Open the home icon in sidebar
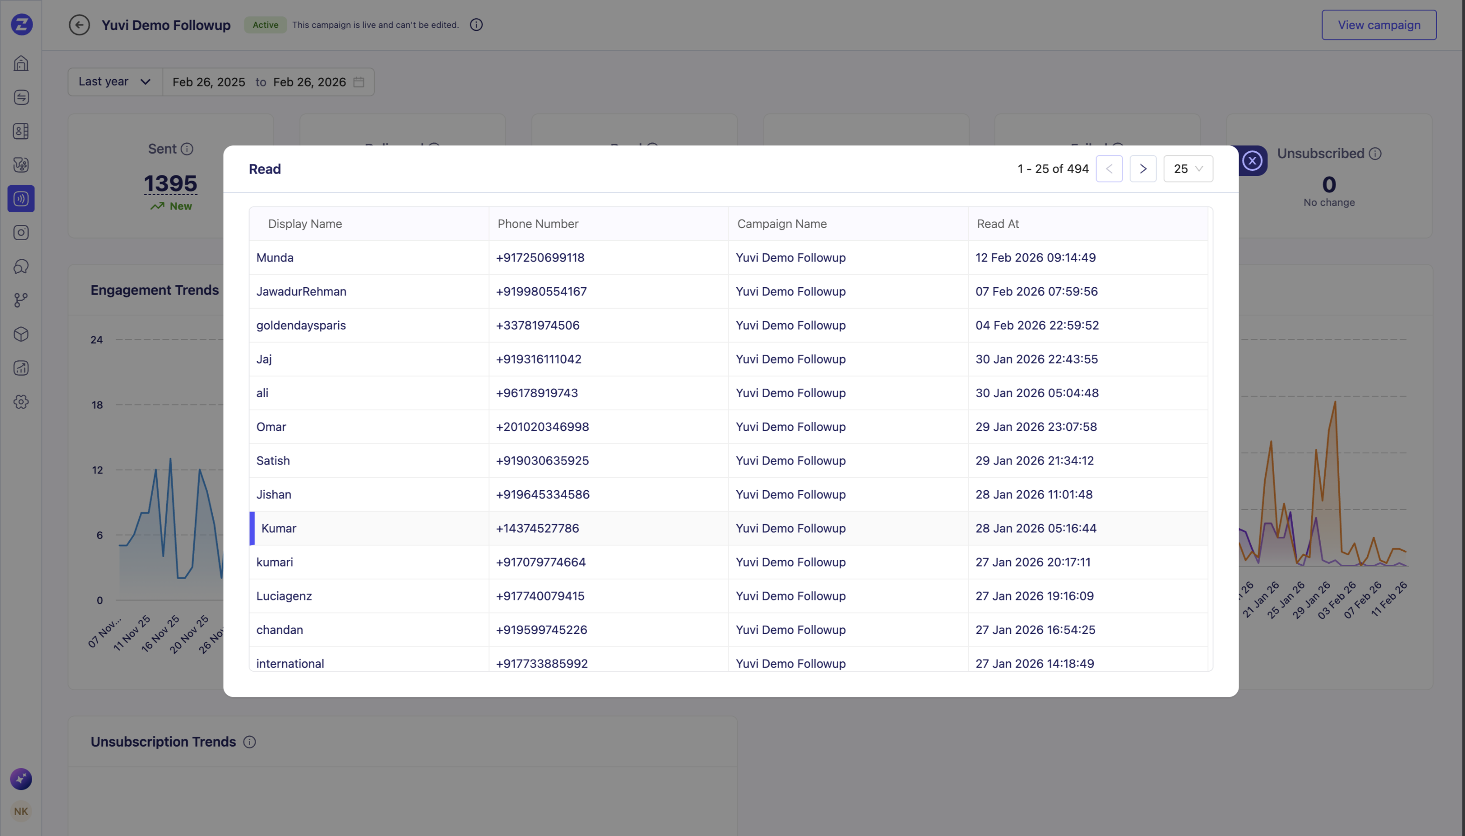Screen dimensions: 1465x836 21,63
